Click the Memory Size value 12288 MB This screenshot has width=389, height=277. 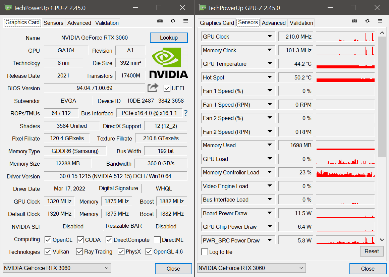click(68, 164)
